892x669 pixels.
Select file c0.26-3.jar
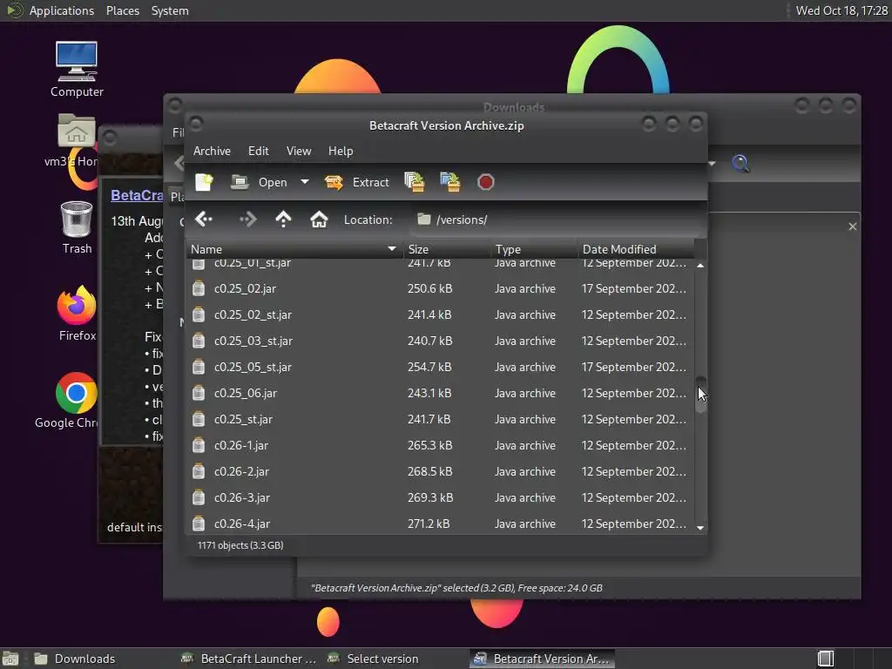tap(440, 497)
